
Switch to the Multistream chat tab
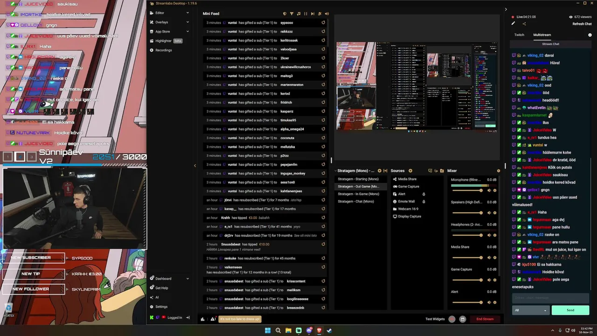(x=542, y=35)
